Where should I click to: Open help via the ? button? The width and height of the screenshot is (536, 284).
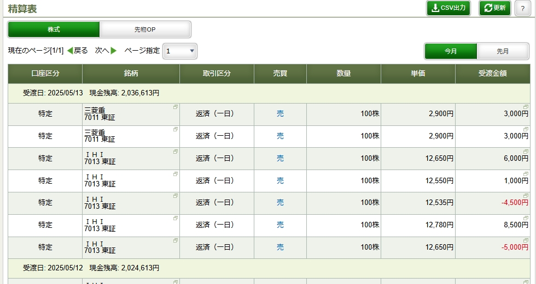[x=523, y=9]
